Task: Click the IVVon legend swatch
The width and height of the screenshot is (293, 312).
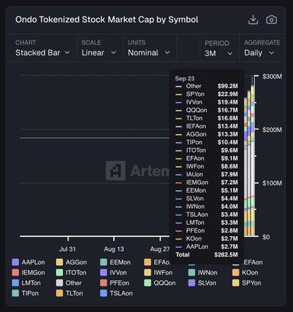Action: [x=104, y=272]
